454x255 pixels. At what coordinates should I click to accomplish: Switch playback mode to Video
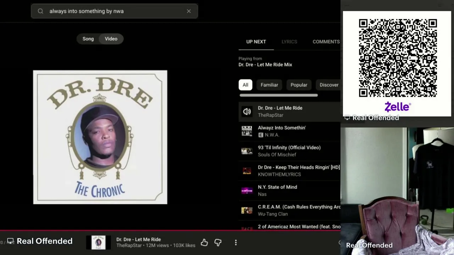coord(111,39)
